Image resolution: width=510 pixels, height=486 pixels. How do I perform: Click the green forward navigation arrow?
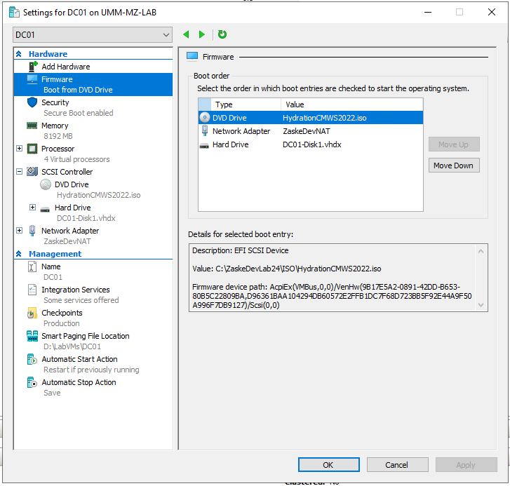click(202, 34)
